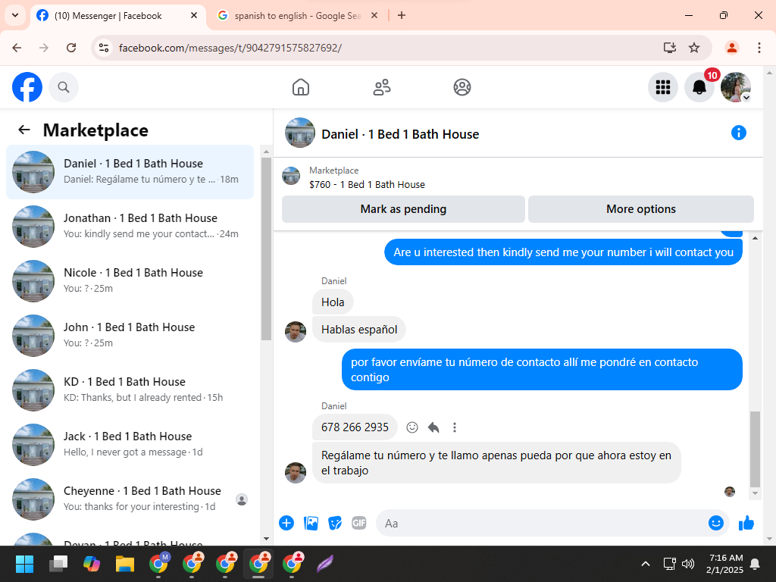Click the Hola message bubble
776x582 pixels.
[x=333, y=302]
